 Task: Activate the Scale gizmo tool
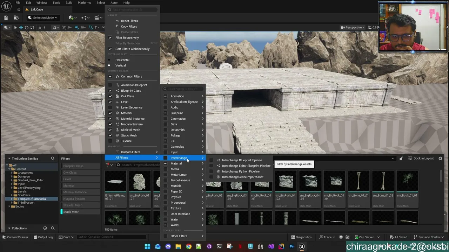(32, 27)
